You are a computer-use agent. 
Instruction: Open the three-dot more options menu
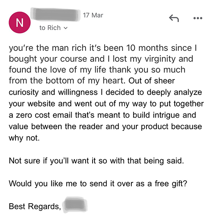[x=198, y=18]
